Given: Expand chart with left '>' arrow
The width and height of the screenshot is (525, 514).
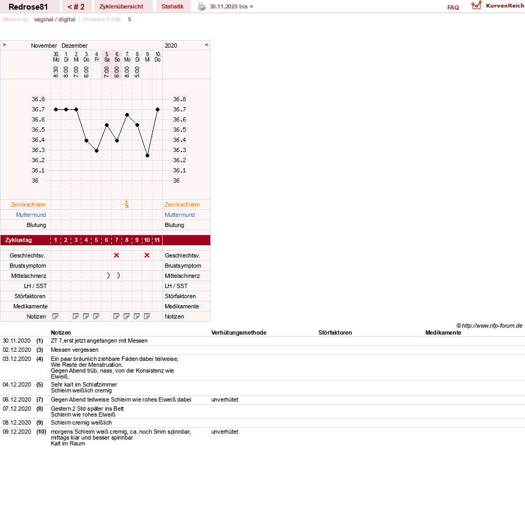Looking at the screenshot, I should coord(4,44).
